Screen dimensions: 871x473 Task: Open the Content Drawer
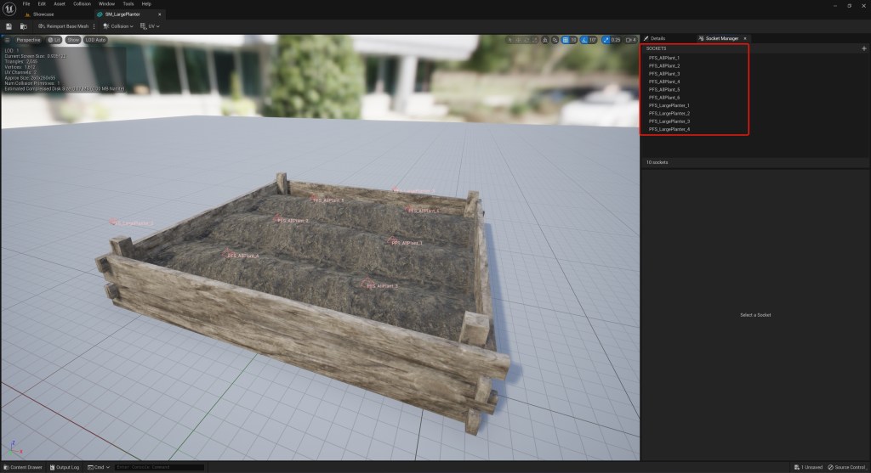click(23, 467)
